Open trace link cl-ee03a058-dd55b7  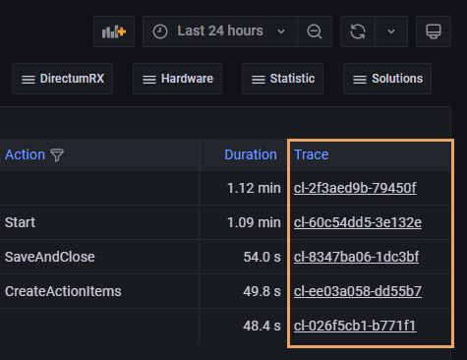(358, 291)
